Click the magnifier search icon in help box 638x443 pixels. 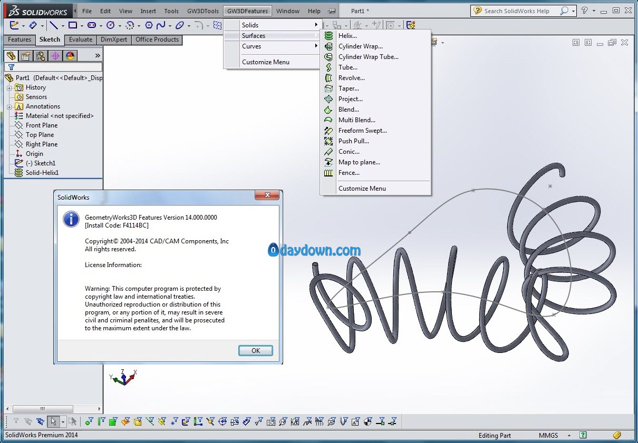tap(564, 11)
